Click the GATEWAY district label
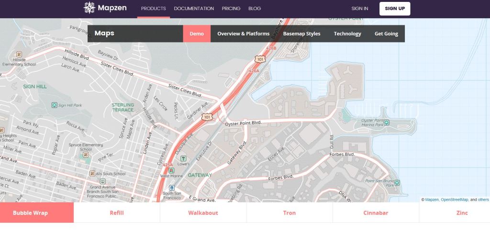 point(200,175)
